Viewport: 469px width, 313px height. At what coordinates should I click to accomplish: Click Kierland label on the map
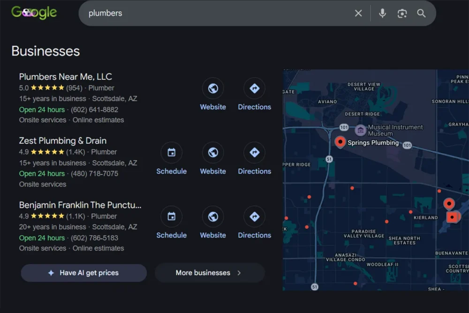pyautogui.click(x=426, y=217)
